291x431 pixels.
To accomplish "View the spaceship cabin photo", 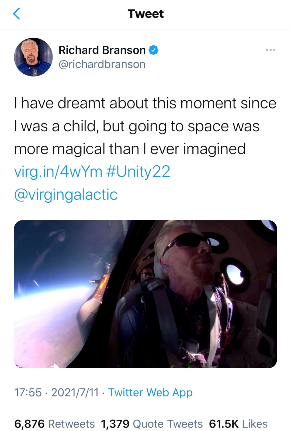I will tap(145, 294).
